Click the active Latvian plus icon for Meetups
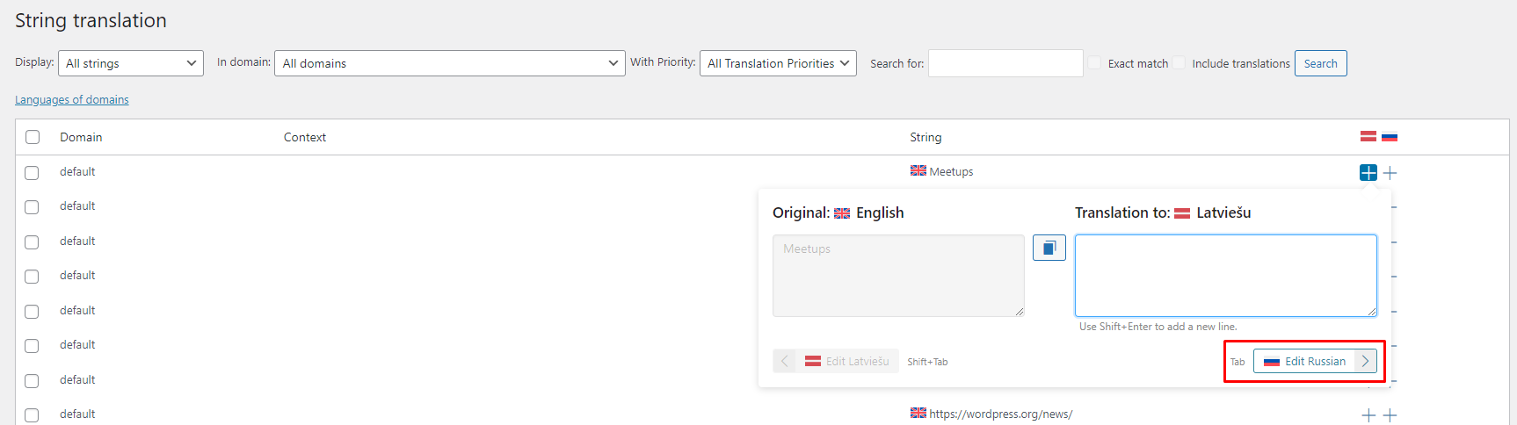1517x425 pixels. pos(1368,173)
